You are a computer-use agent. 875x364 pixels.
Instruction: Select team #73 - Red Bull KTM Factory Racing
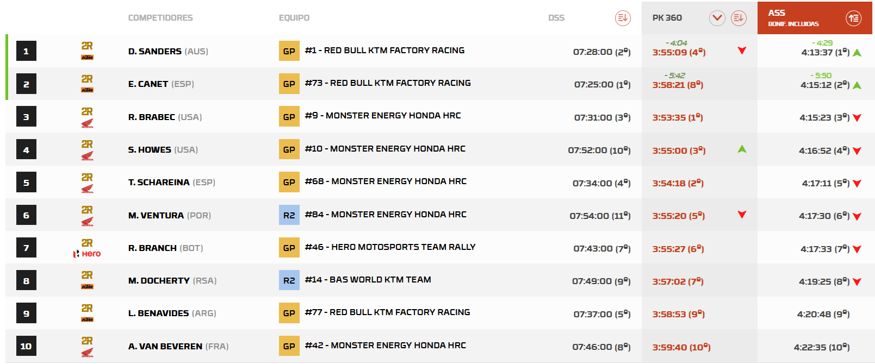click(388, 83)
